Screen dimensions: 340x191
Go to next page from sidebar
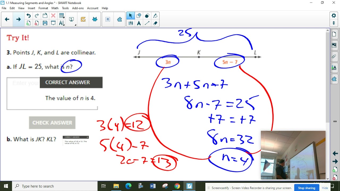(x=335, y=161)
